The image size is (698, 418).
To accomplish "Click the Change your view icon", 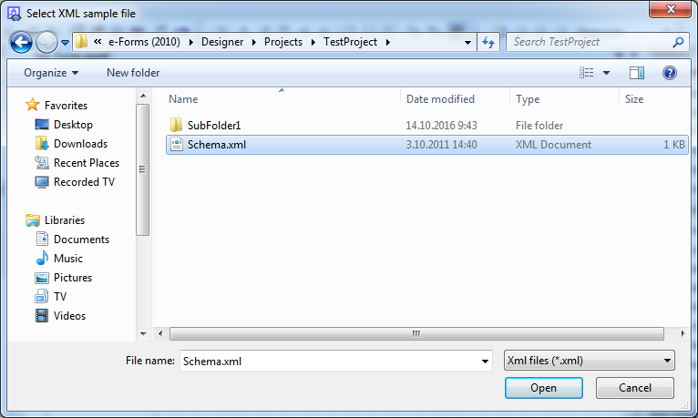I will click(x=586, y=73).
